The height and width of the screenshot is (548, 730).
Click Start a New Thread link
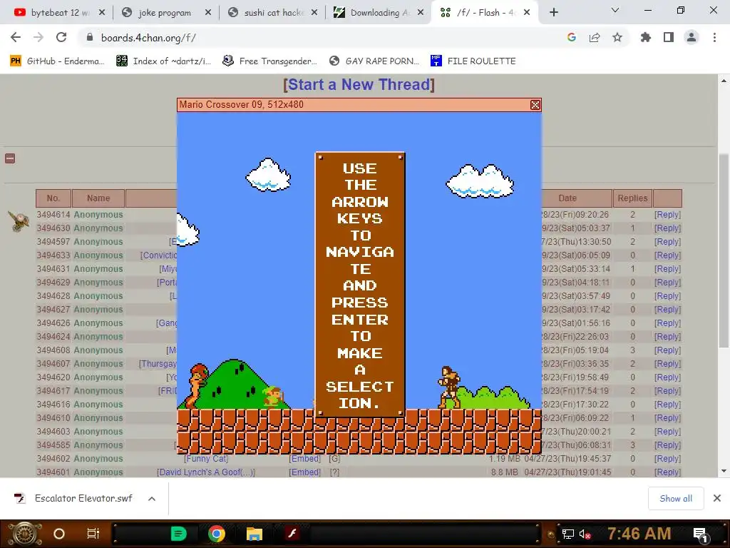tap(359, 84)
